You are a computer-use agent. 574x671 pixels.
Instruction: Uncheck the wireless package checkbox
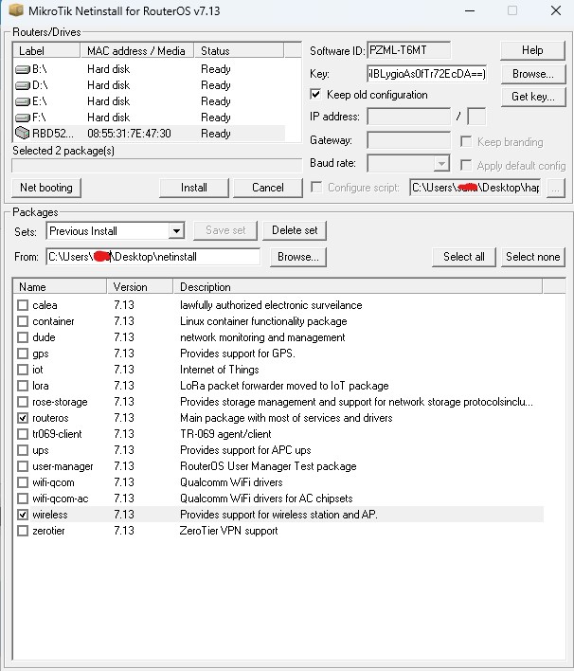23,515
